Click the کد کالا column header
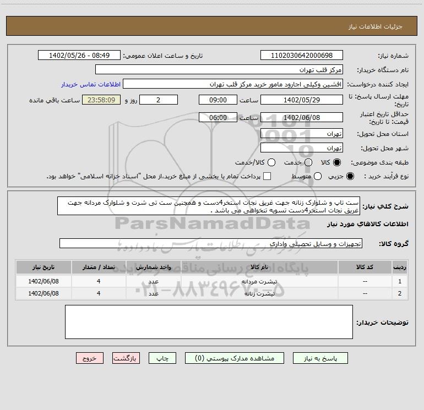This screenshot has width=424, height=410. point(365,267)
